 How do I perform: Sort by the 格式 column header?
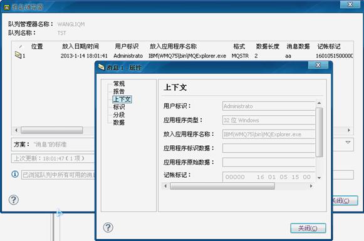point(239,46)
